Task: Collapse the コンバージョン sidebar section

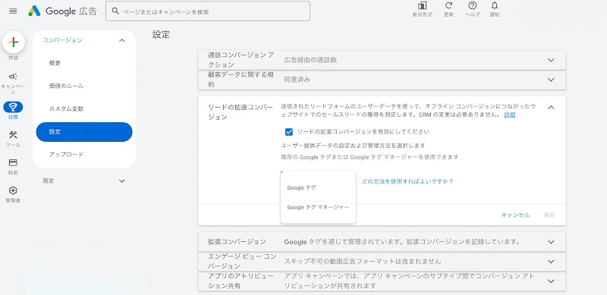Action: (121, 40)
